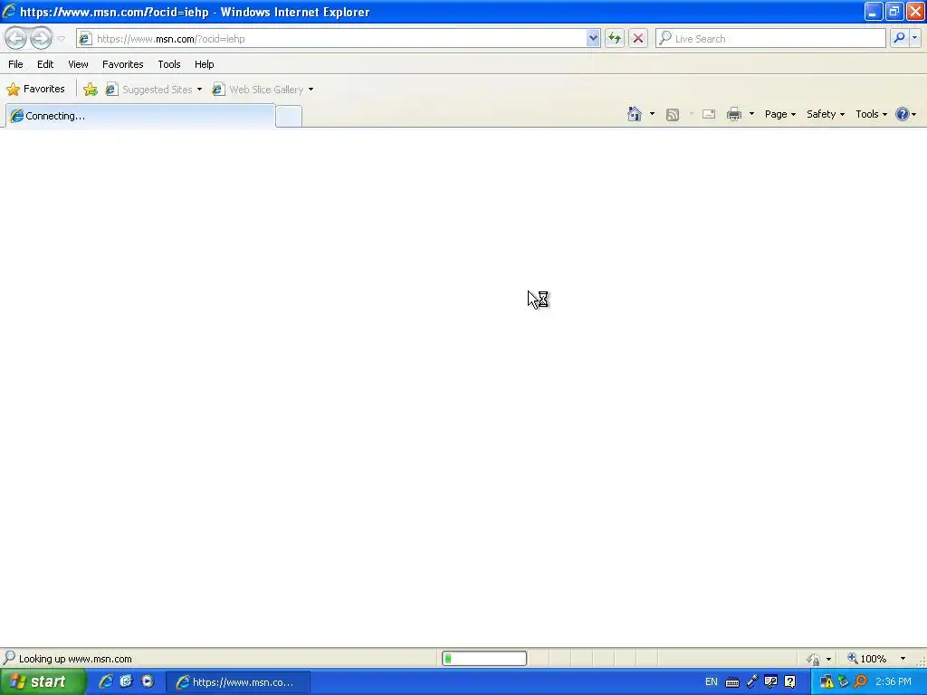The image size is (927, 695).
Task: Click the Read Mail envelope icon
Action: pyautogui.click(x=709, y=115)
